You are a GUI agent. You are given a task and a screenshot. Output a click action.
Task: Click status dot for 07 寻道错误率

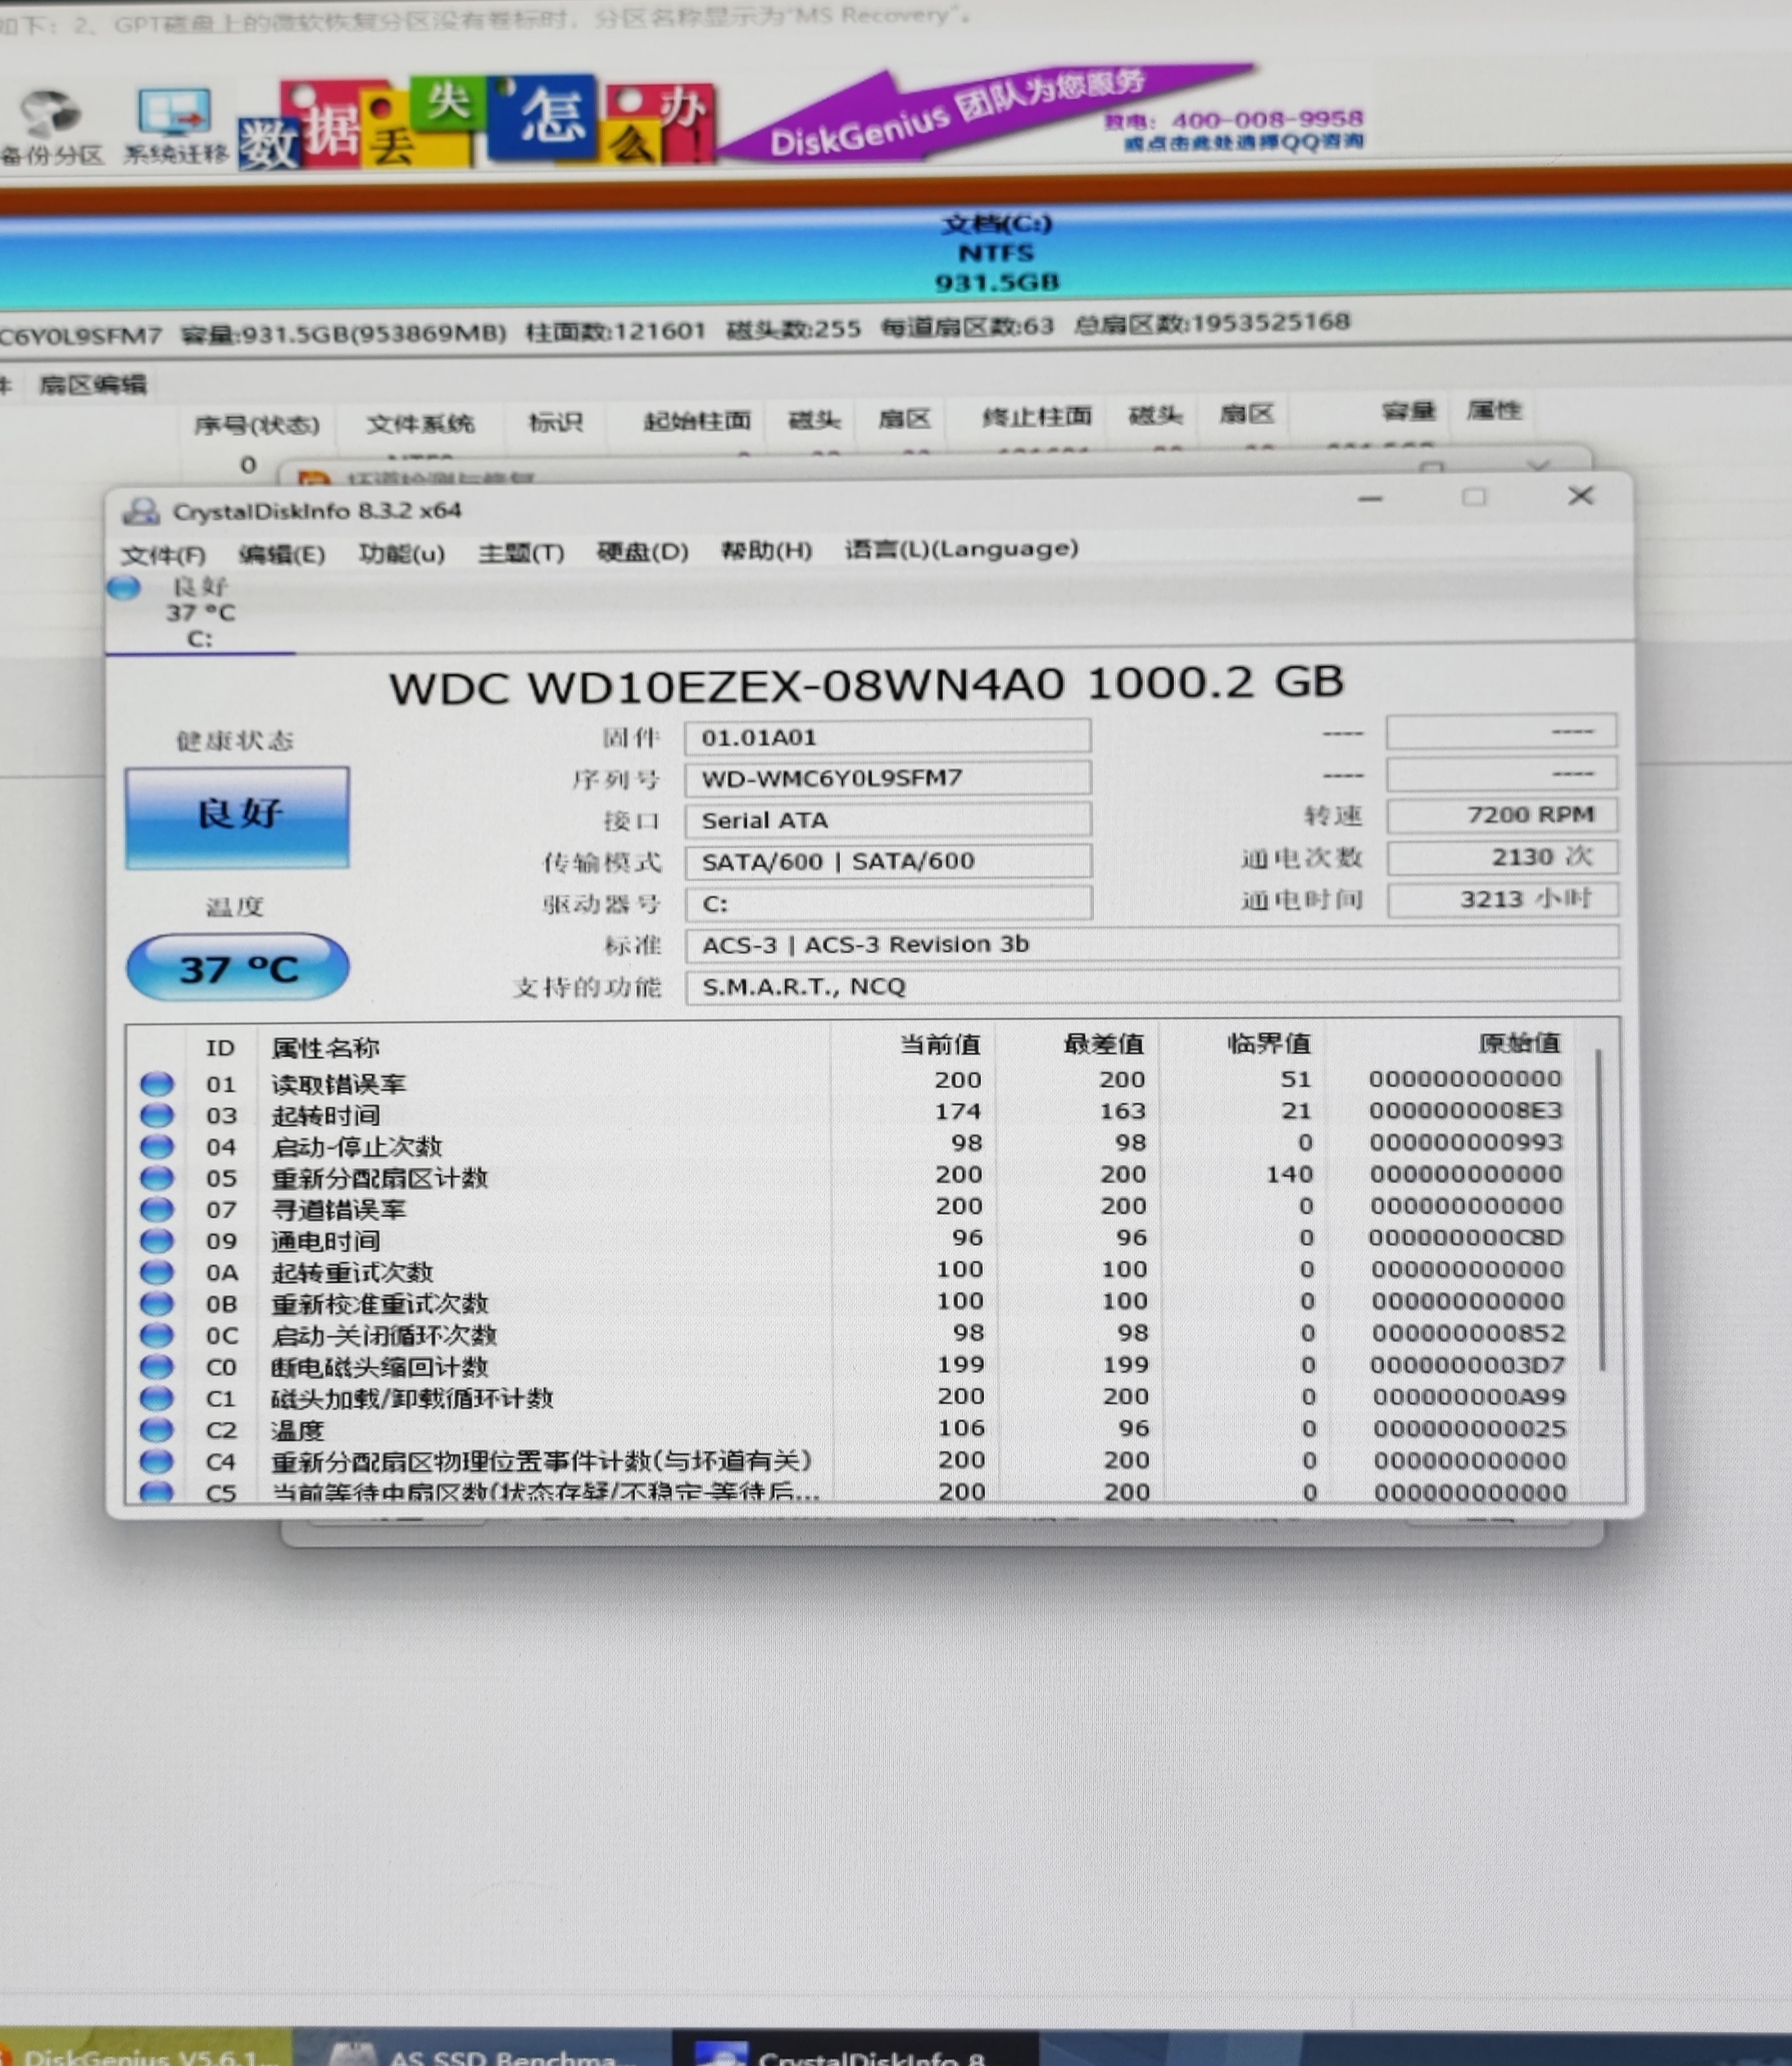point(157,1210)
